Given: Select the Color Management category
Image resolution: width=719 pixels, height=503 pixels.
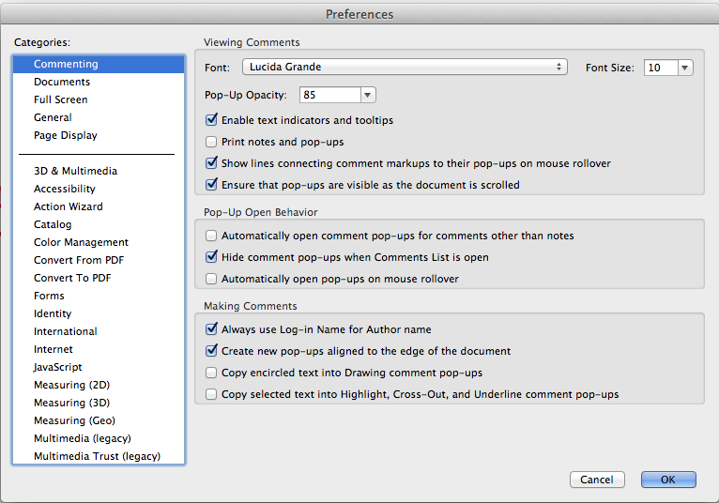Looking at the screenshot, I should [81, 242].
